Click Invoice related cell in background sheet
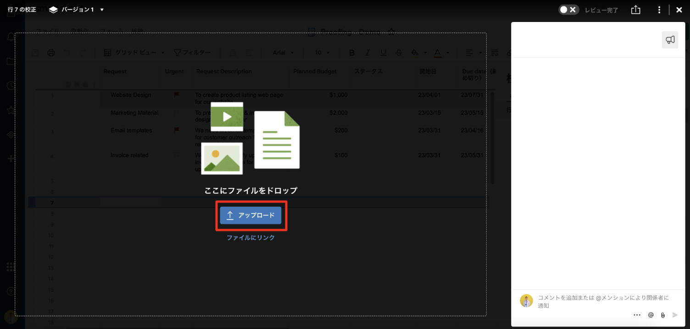The image size is (690, 329). [x=129, y=155]
